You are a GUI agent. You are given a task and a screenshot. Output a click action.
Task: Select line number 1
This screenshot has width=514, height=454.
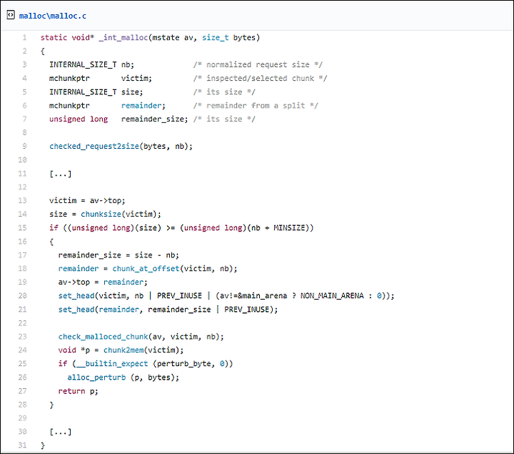pos(24,37)
